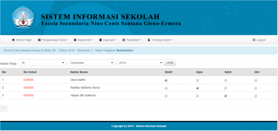Viewport: 278px width, 131px height.
Task: Click the tiles icon beside Peralatan
Action: [x=124, y=40]
